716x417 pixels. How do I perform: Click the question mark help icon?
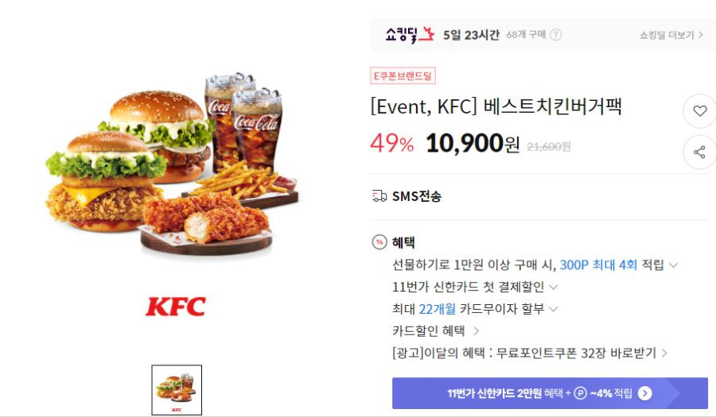pos(556,35)
